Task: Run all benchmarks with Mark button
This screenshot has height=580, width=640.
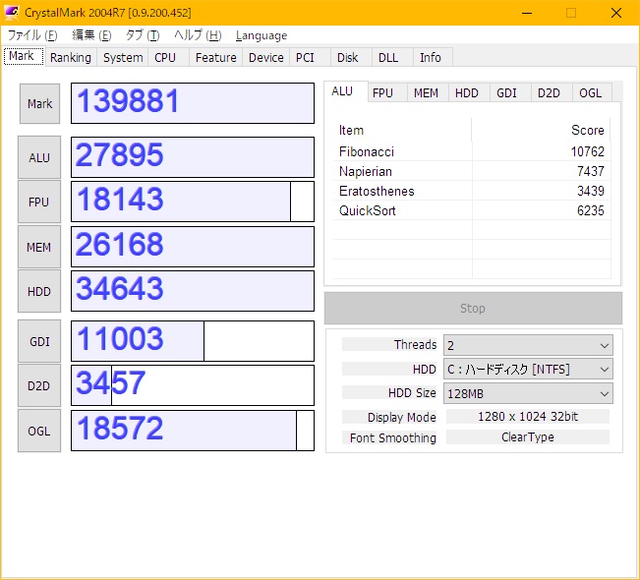Action: coord(39,103)
